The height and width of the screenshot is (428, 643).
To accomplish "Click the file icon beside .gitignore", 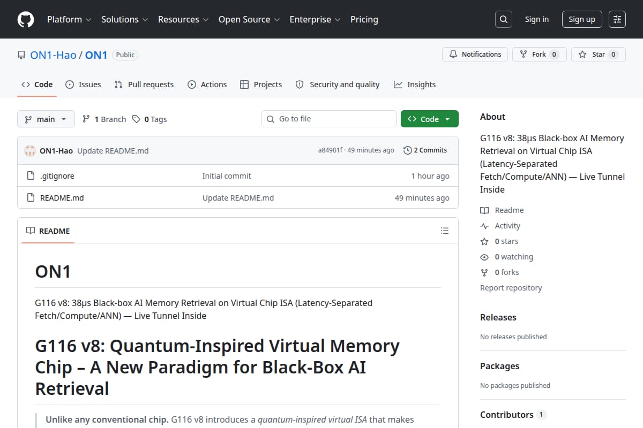I will coord(31,176).
